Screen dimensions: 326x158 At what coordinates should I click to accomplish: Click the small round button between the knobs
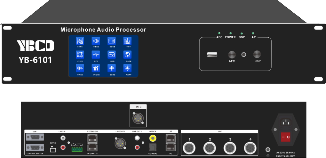pyautogui.click(x=244, y=55)
